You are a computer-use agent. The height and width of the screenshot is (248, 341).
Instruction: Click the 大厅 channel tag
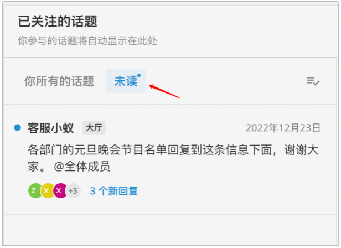[x=94, y=128]
